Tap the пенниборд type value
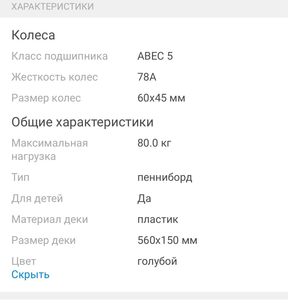The height and width of the screenshot is (303, 288). [x=165, y=178]
